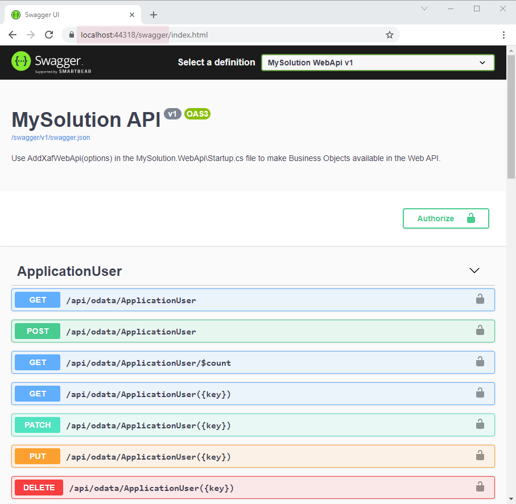
Task: Click padlock on GET ApplicationUser/$count row
Action: point(480,361)
